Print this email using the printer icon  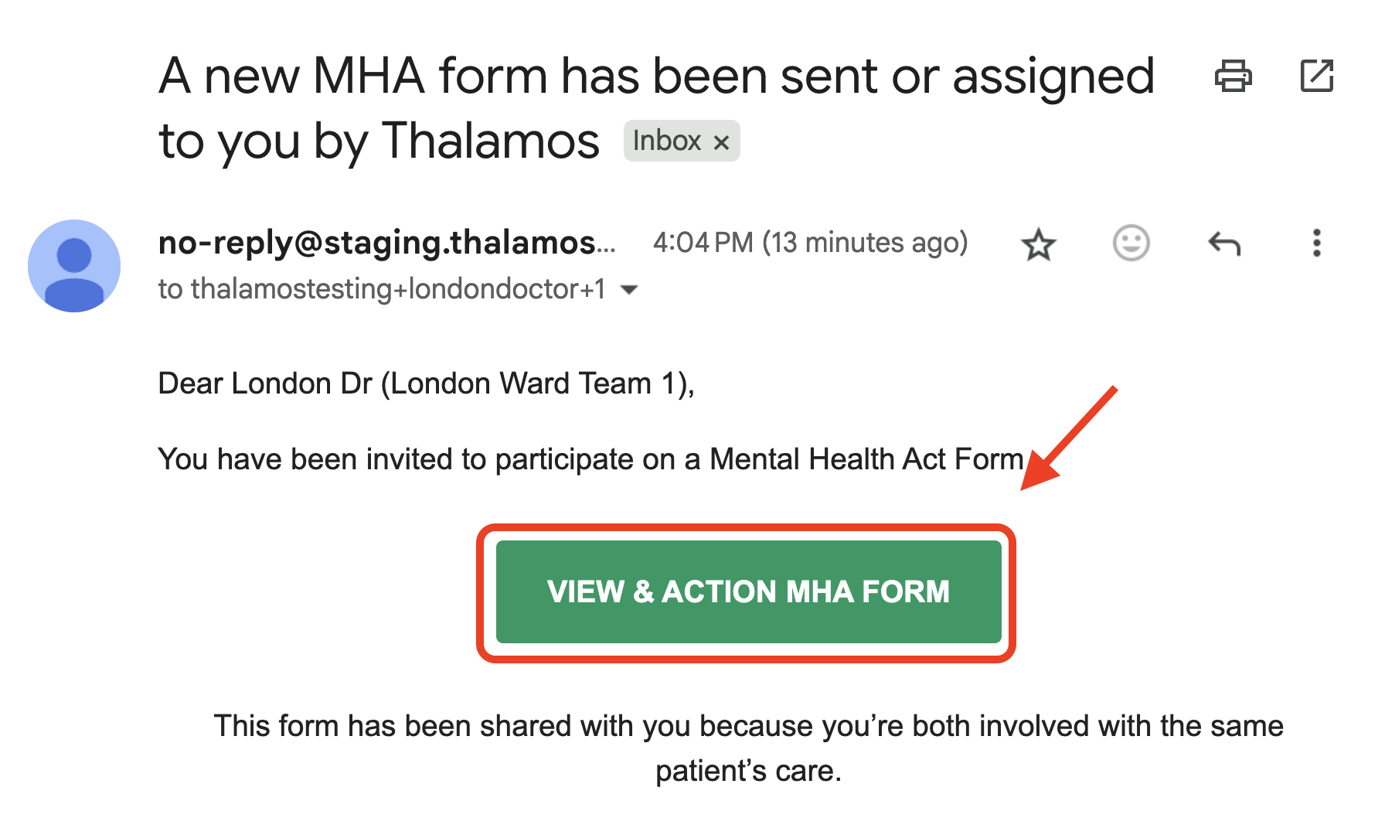tap(1233, 76)
